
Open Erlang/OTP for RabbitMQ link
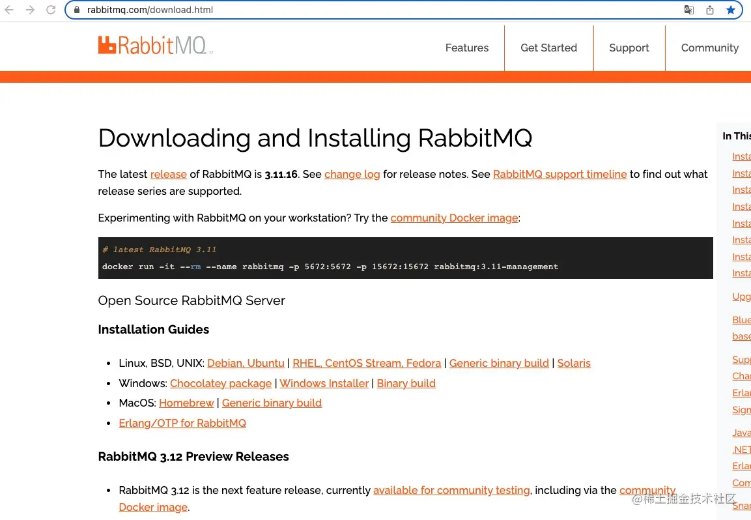click(182, 423)
